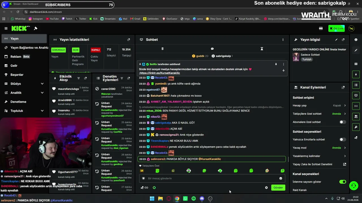Screen dimensions: 362x203
Task: Click the trash icon to clear chat
Action: pyautogui.click(x=162, y=49)
